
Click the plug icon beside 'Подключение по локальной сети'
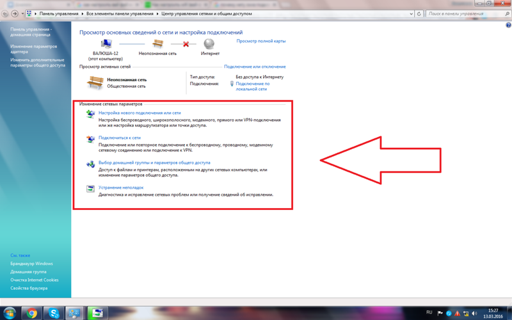pyautogui.click(x=232, y=84)
